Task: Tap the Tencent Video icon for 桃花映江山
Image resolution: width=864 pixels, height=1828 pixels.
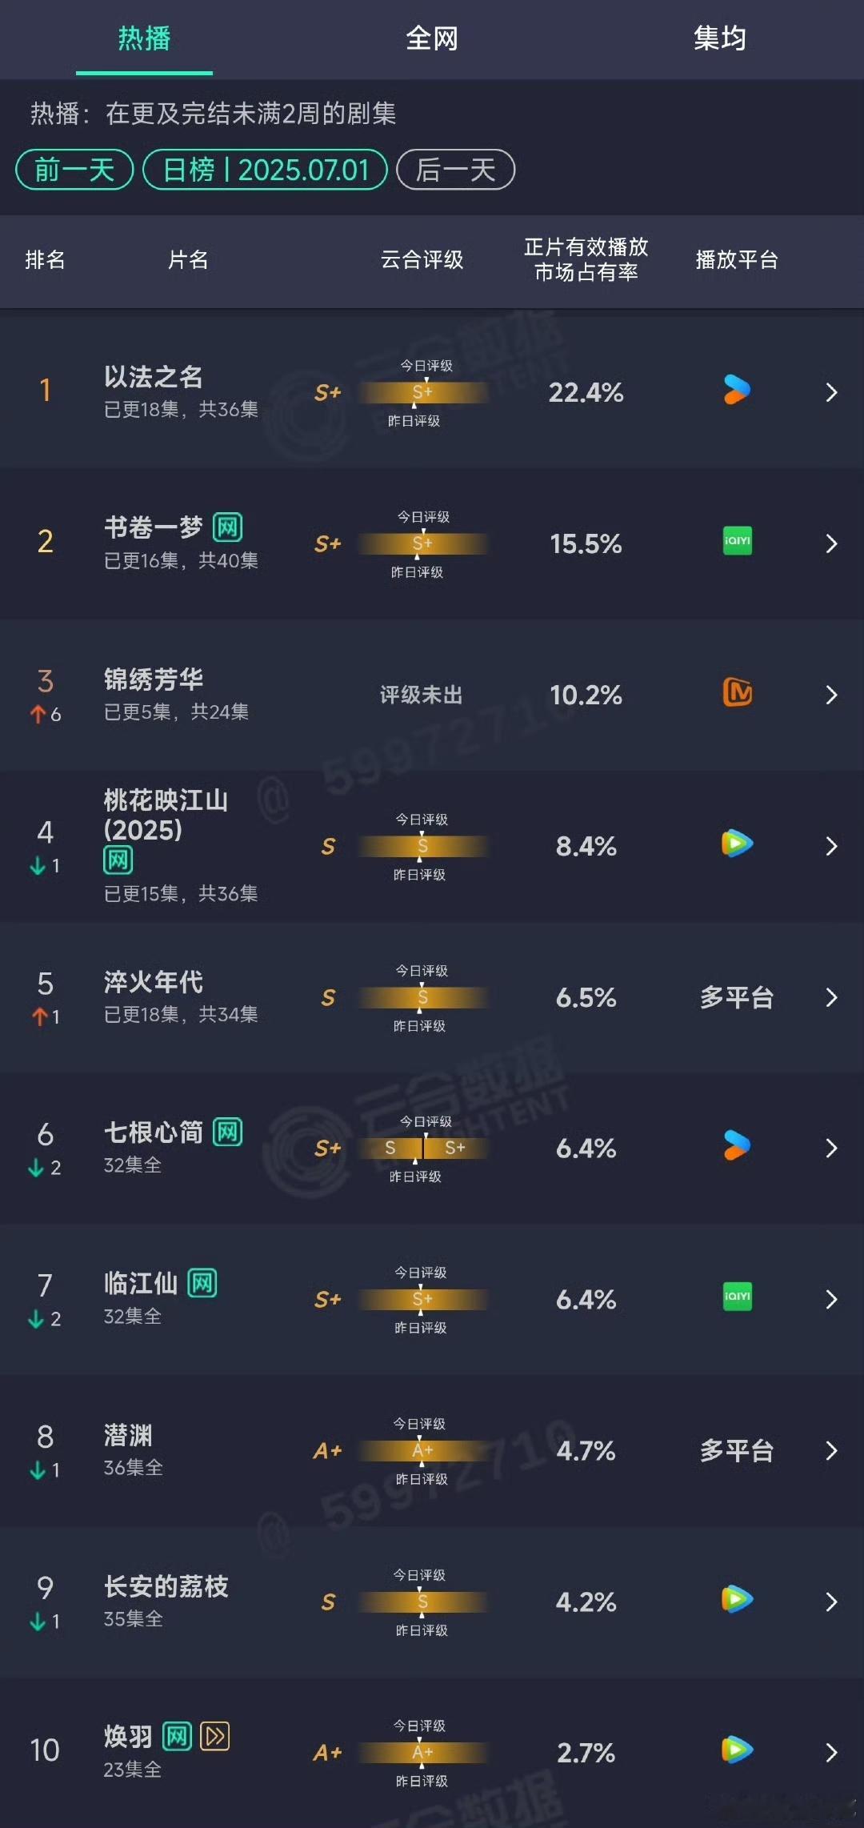Action: (x=737, y=844)
